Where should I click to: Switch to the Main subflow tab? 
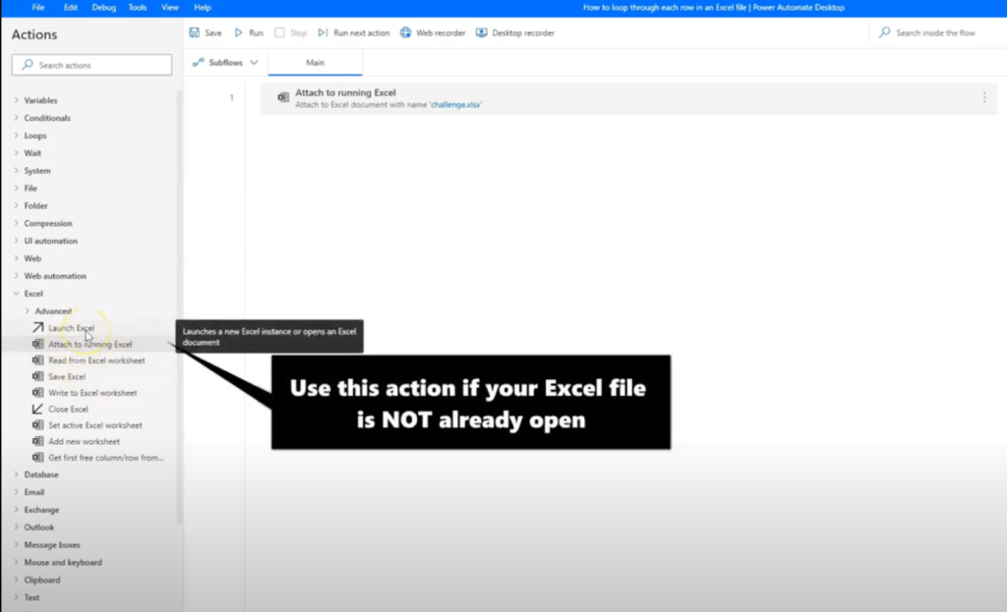315,61
